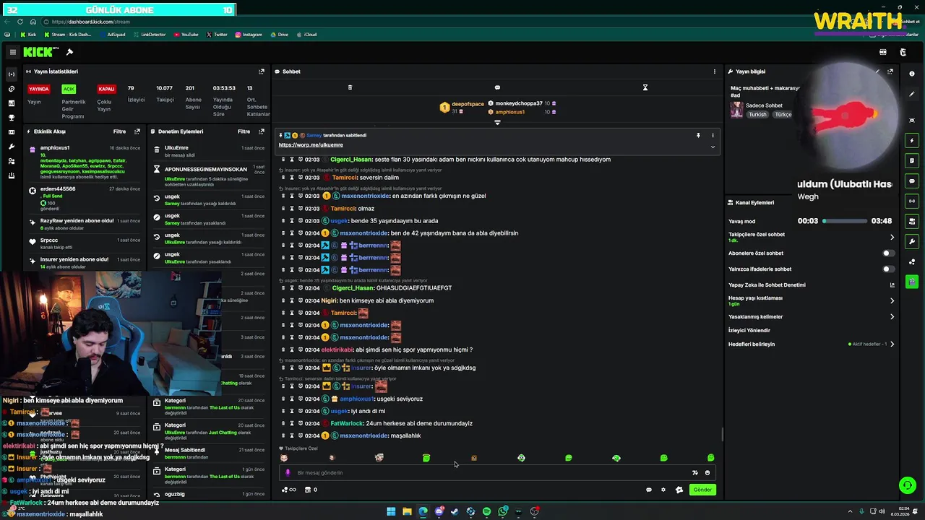Open chat settings gear below message box
The width and height of the screenshot is (925, 520).
tap(663, 490)
